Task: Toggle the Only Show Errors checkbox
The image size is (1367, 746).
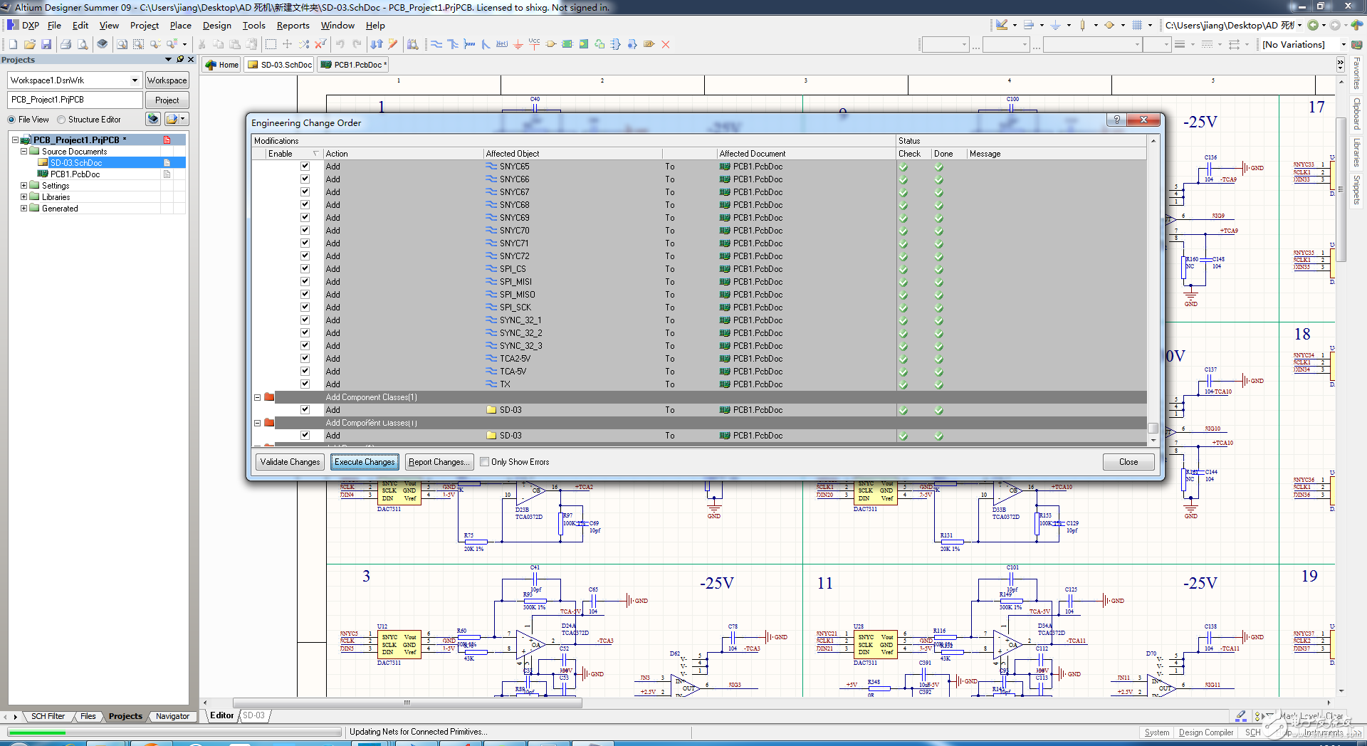Action: pyautogui.click(x=485, y=462)
